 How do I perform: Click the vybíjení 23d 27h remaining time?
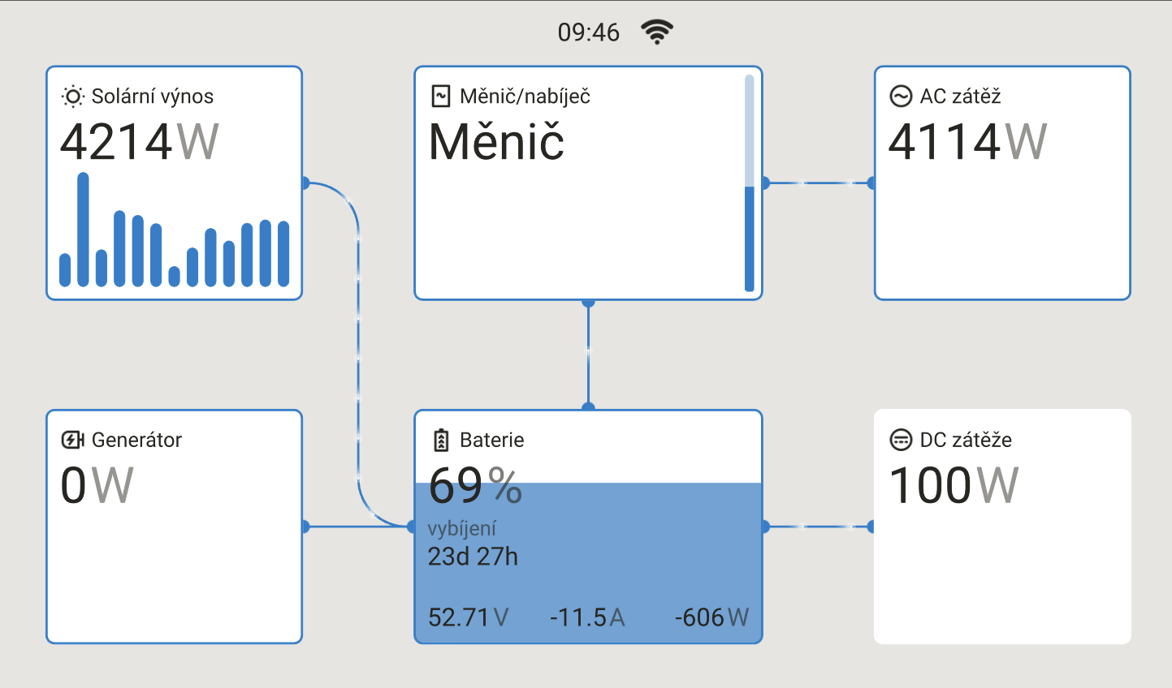pos(473,543)
